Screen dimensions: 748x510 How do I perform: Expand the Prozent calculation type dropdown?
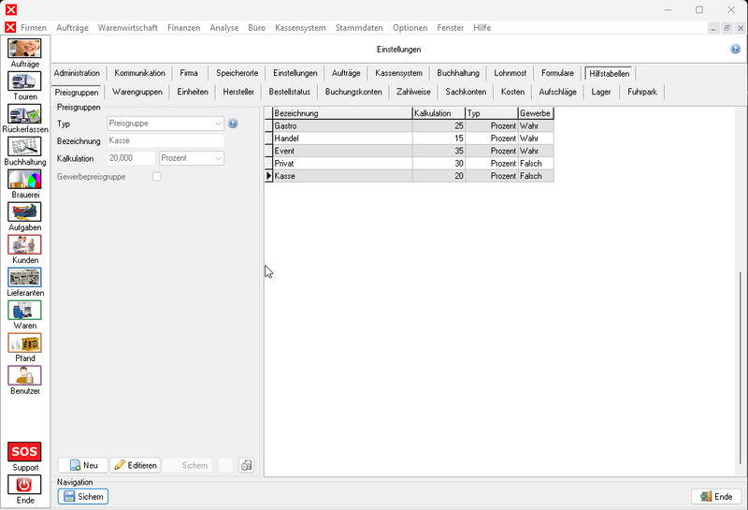tap(218, 158)
